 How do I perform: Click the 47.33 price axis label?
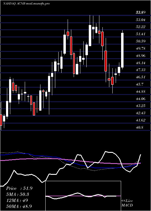pos(141,70)
